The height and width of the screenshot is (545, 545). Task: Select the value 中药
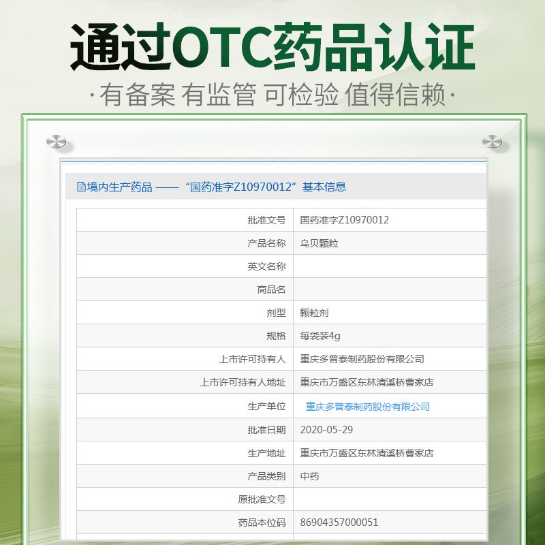tap(309, 476)
